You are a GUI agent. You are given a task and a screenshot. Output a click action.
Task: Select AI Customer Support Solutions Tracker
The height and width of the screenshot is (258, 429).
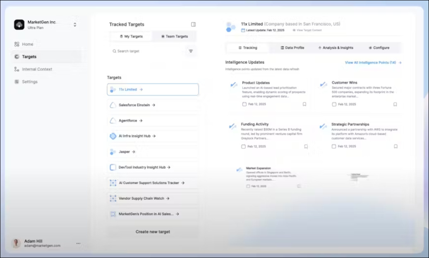point(153,183)
